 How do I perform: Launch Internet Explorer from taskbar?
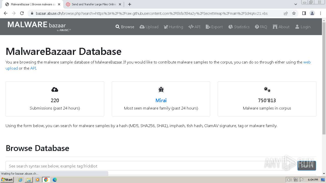click(20, 180)
